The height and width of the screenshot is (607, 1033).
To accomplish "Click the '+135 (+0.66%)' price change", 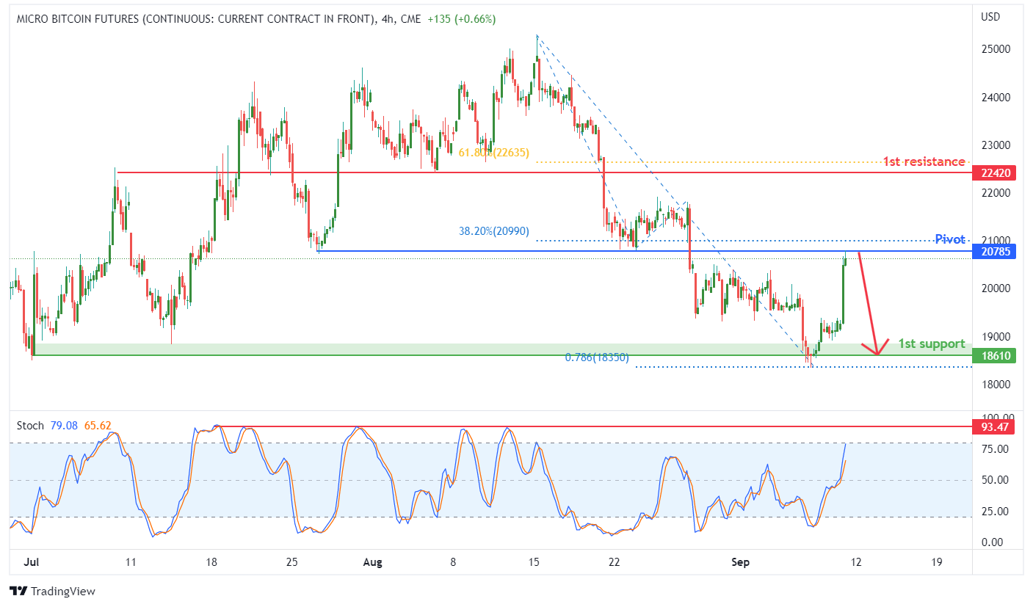I will [460, 19].
